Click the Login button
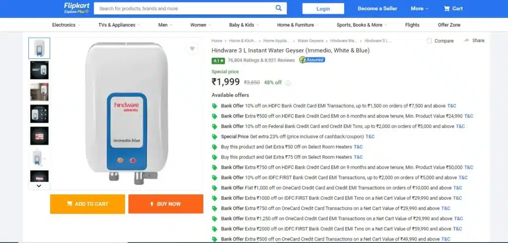Screen dimensions: 508x243 323,9
